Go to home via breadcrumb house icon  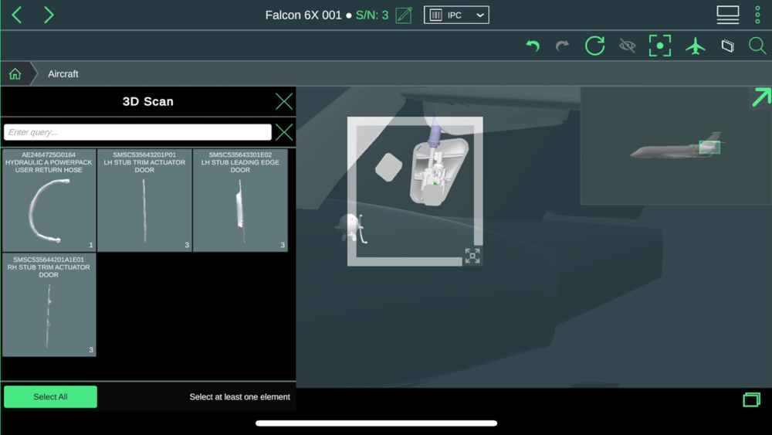pos(15,74)
